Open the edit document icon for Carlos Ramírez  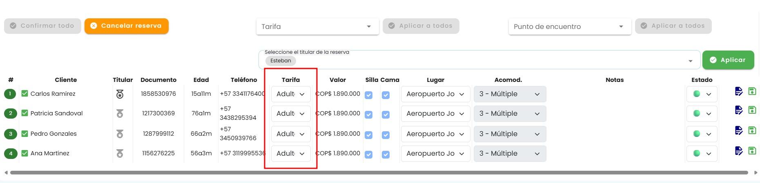pyautogui.click(x=739, y=91)
